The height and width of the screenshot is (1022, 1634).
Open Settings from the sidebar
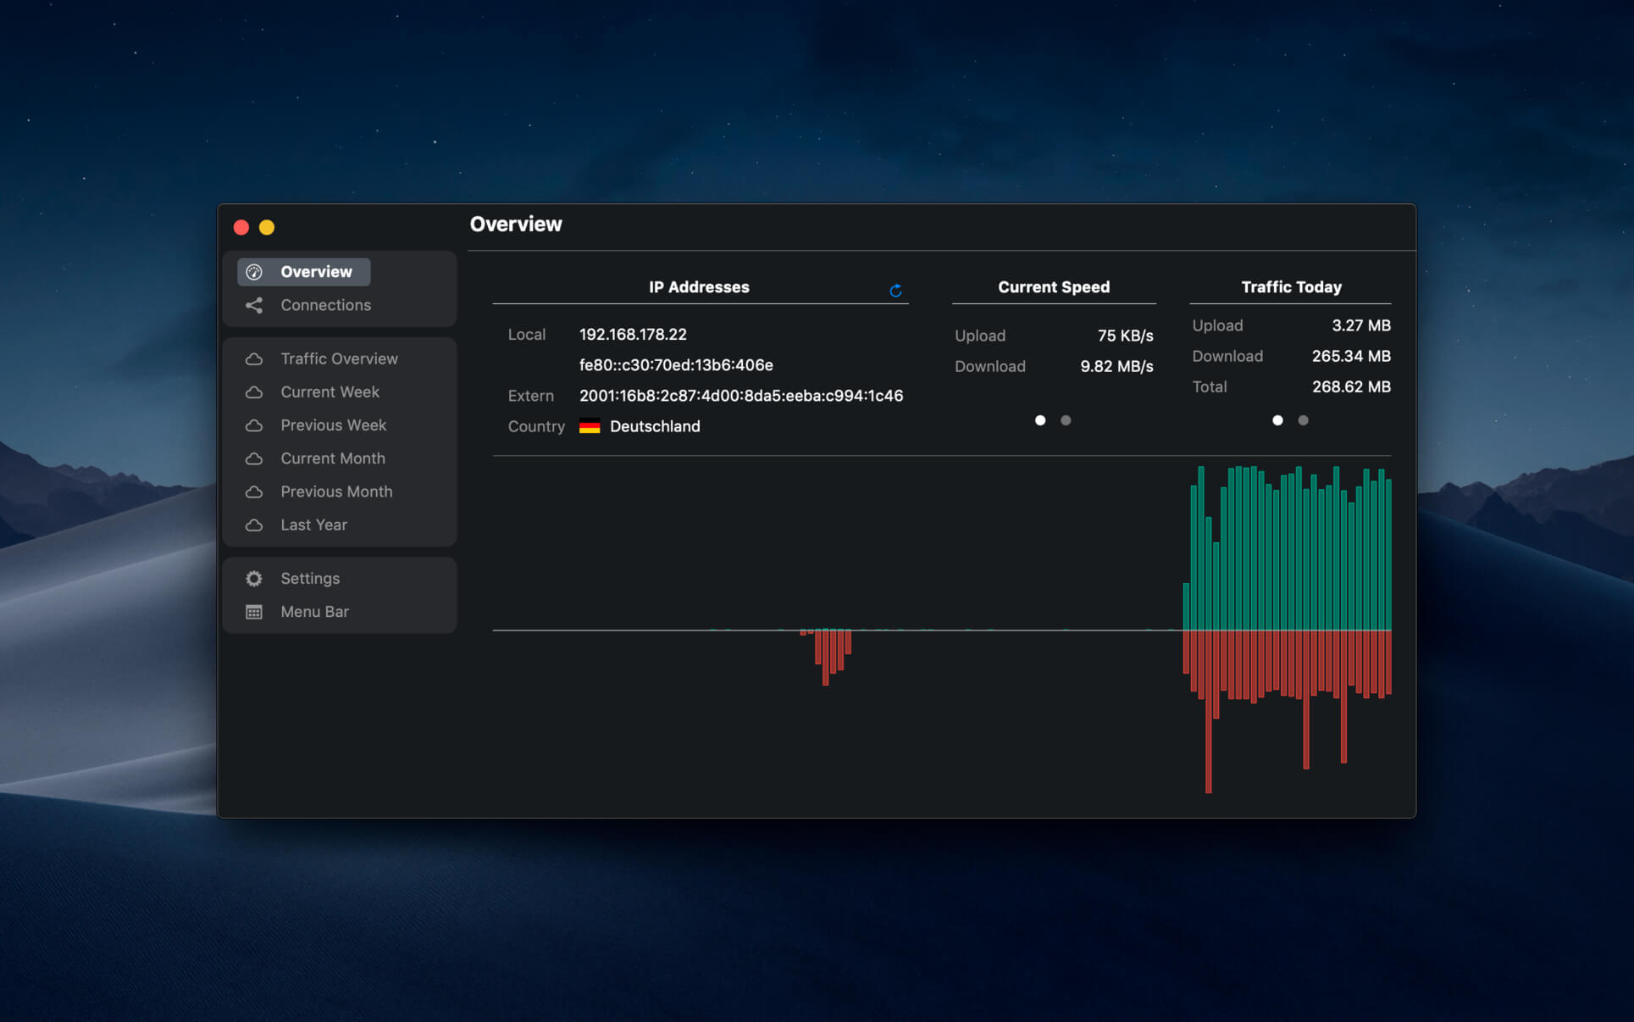click(x=310, y=578)
